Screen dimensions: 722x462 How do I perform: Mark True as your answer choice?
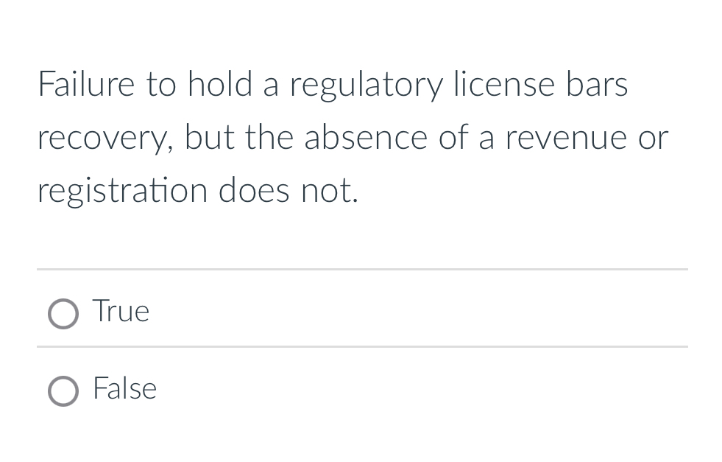pos(63,313)
